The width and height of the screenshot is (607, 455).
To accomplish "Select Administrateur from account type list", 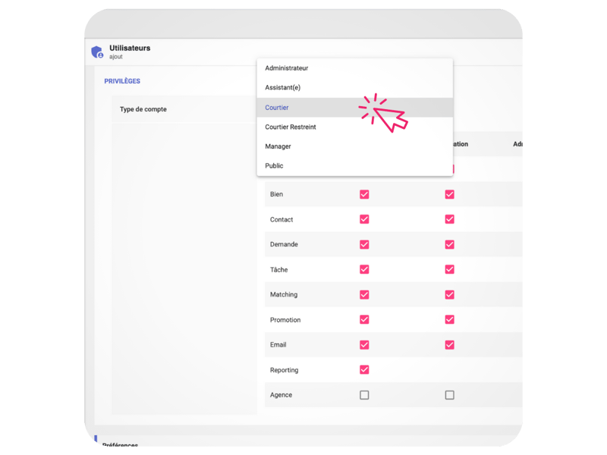I will click(354, 68).
